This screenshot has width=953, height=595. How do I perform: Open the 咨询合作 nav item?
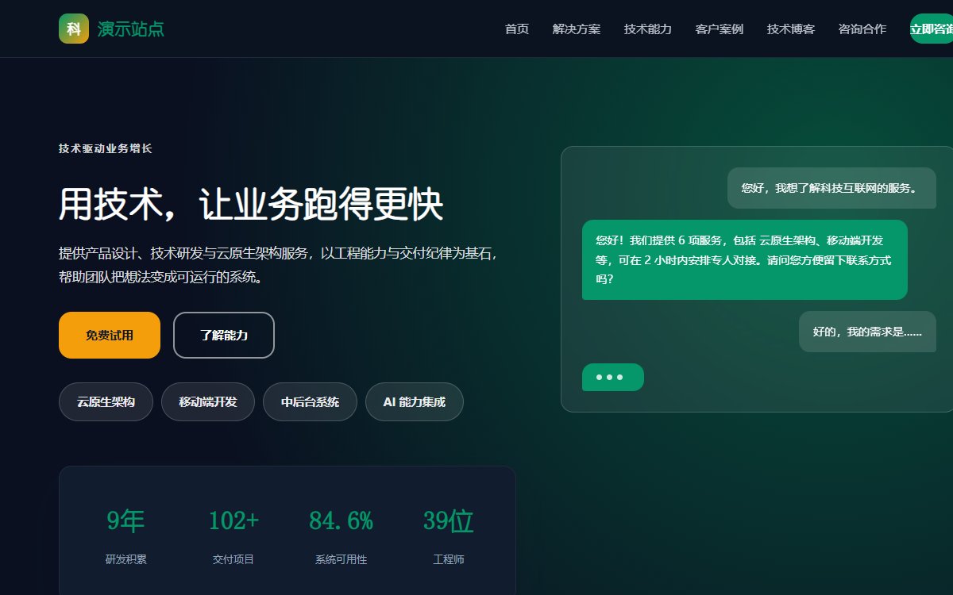tap(862, 29)
